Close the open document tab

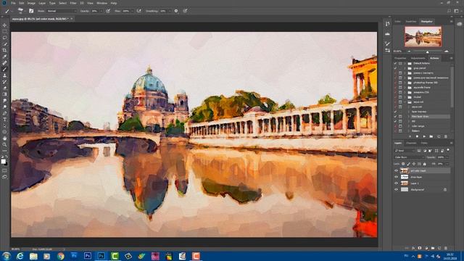(72, 19)
